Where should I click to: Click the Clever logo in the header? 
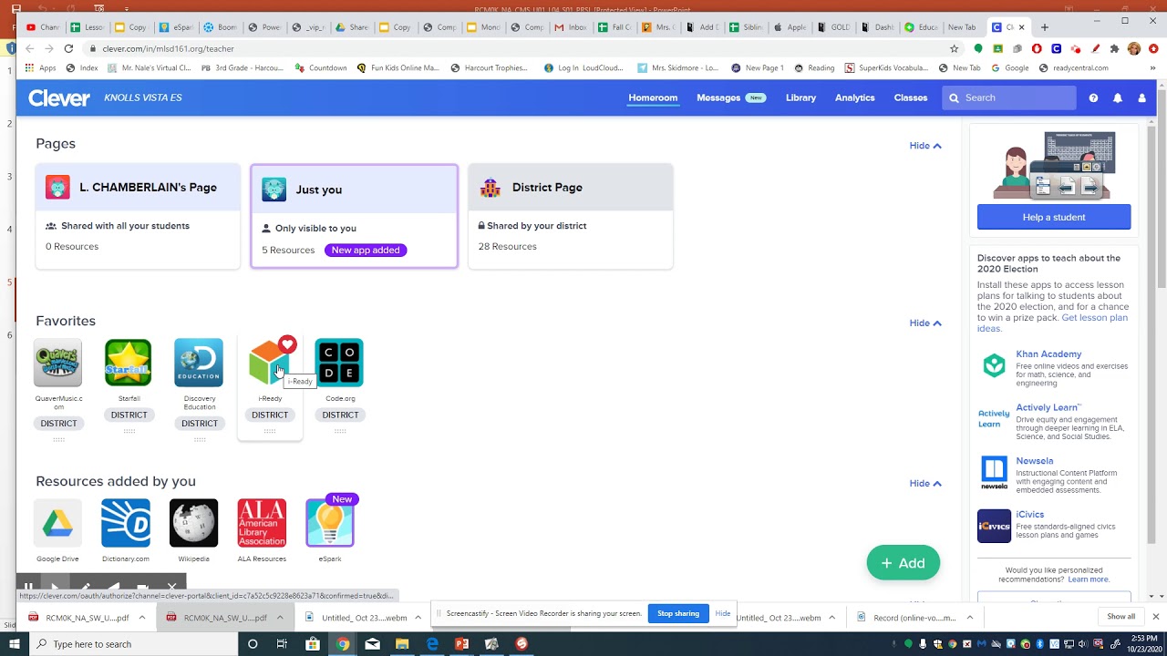tap(59, 98)
